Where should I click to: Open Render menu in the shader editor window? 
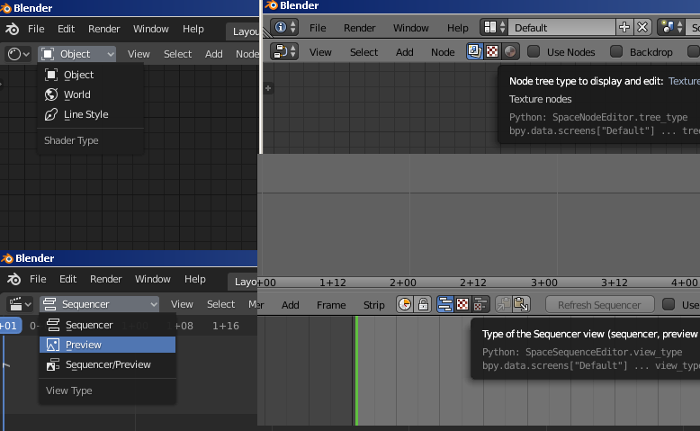(104, 29)
